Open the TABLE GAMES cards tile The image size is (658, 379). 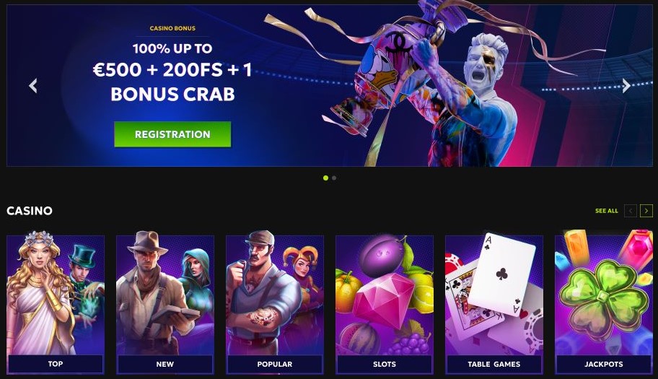point(494,303)
